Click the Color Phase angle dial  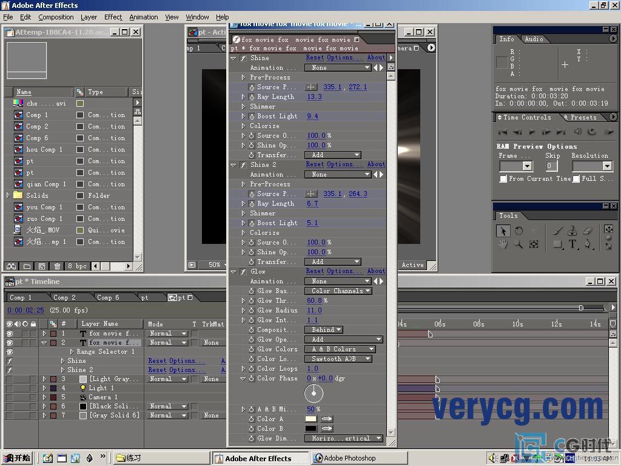[x=314, y=393]
